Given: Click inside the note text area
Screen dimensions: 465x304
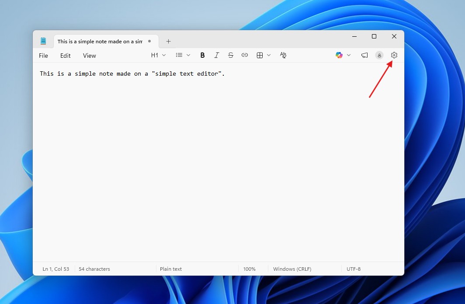Looking at the screenshot, I should [175, 131].
